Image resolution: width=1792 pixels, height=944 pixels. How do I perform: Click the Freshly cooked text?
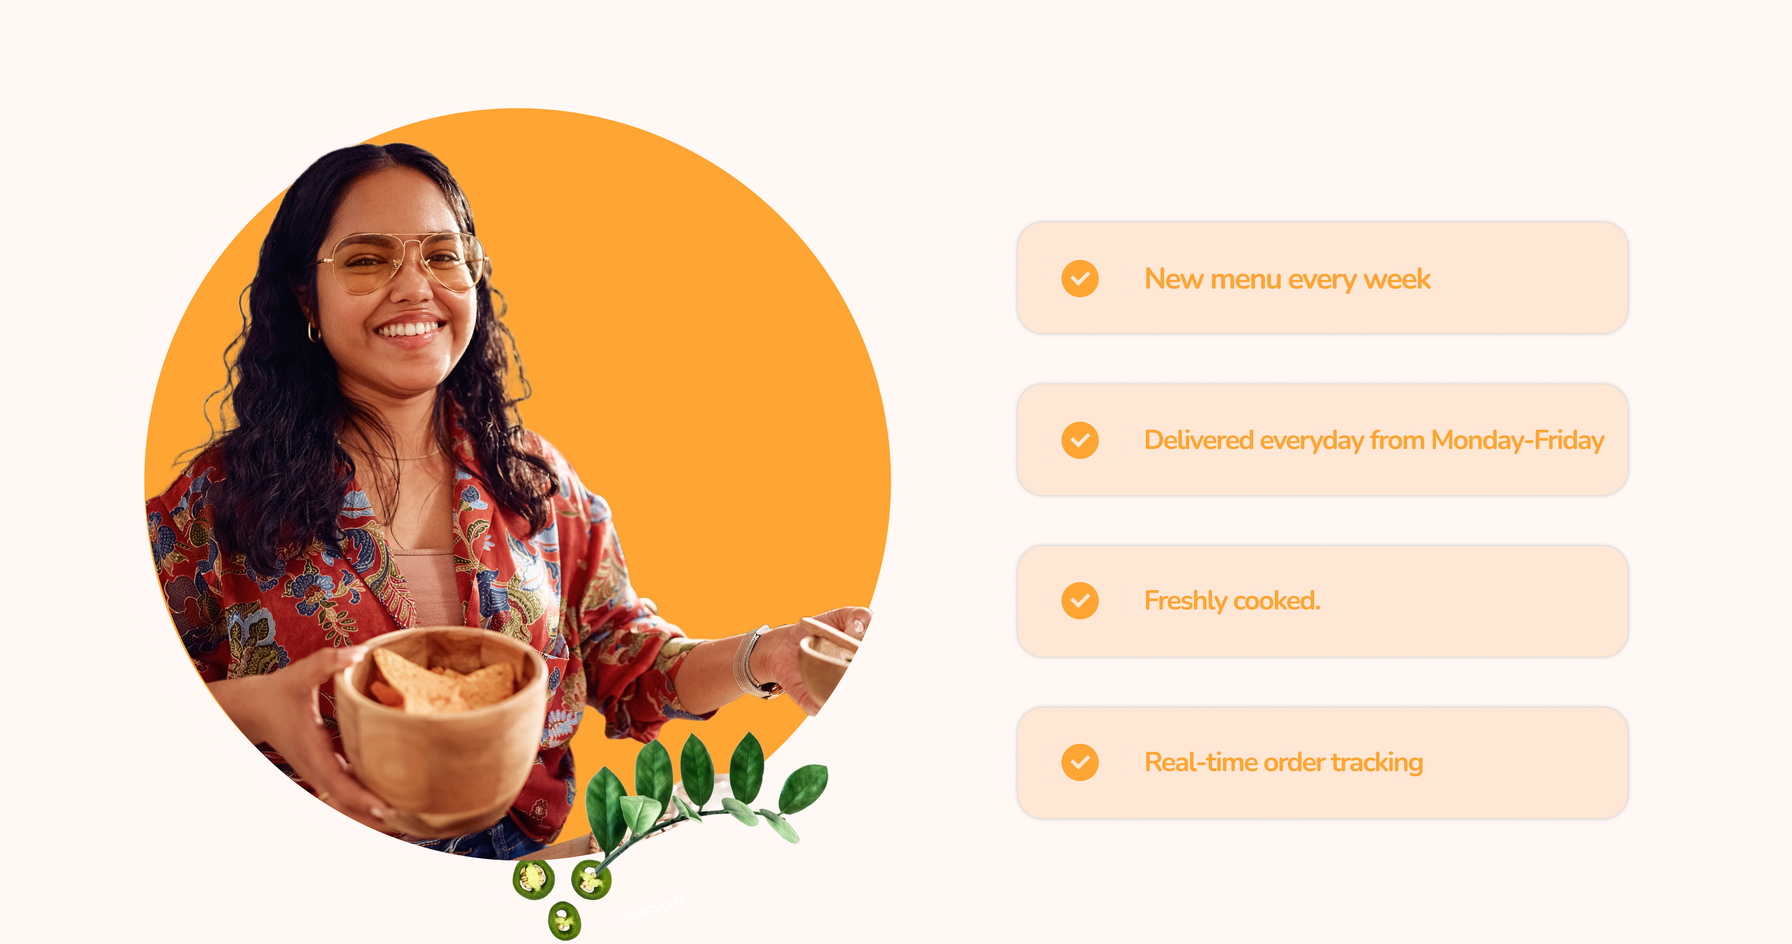click(x=1232, y=601)
